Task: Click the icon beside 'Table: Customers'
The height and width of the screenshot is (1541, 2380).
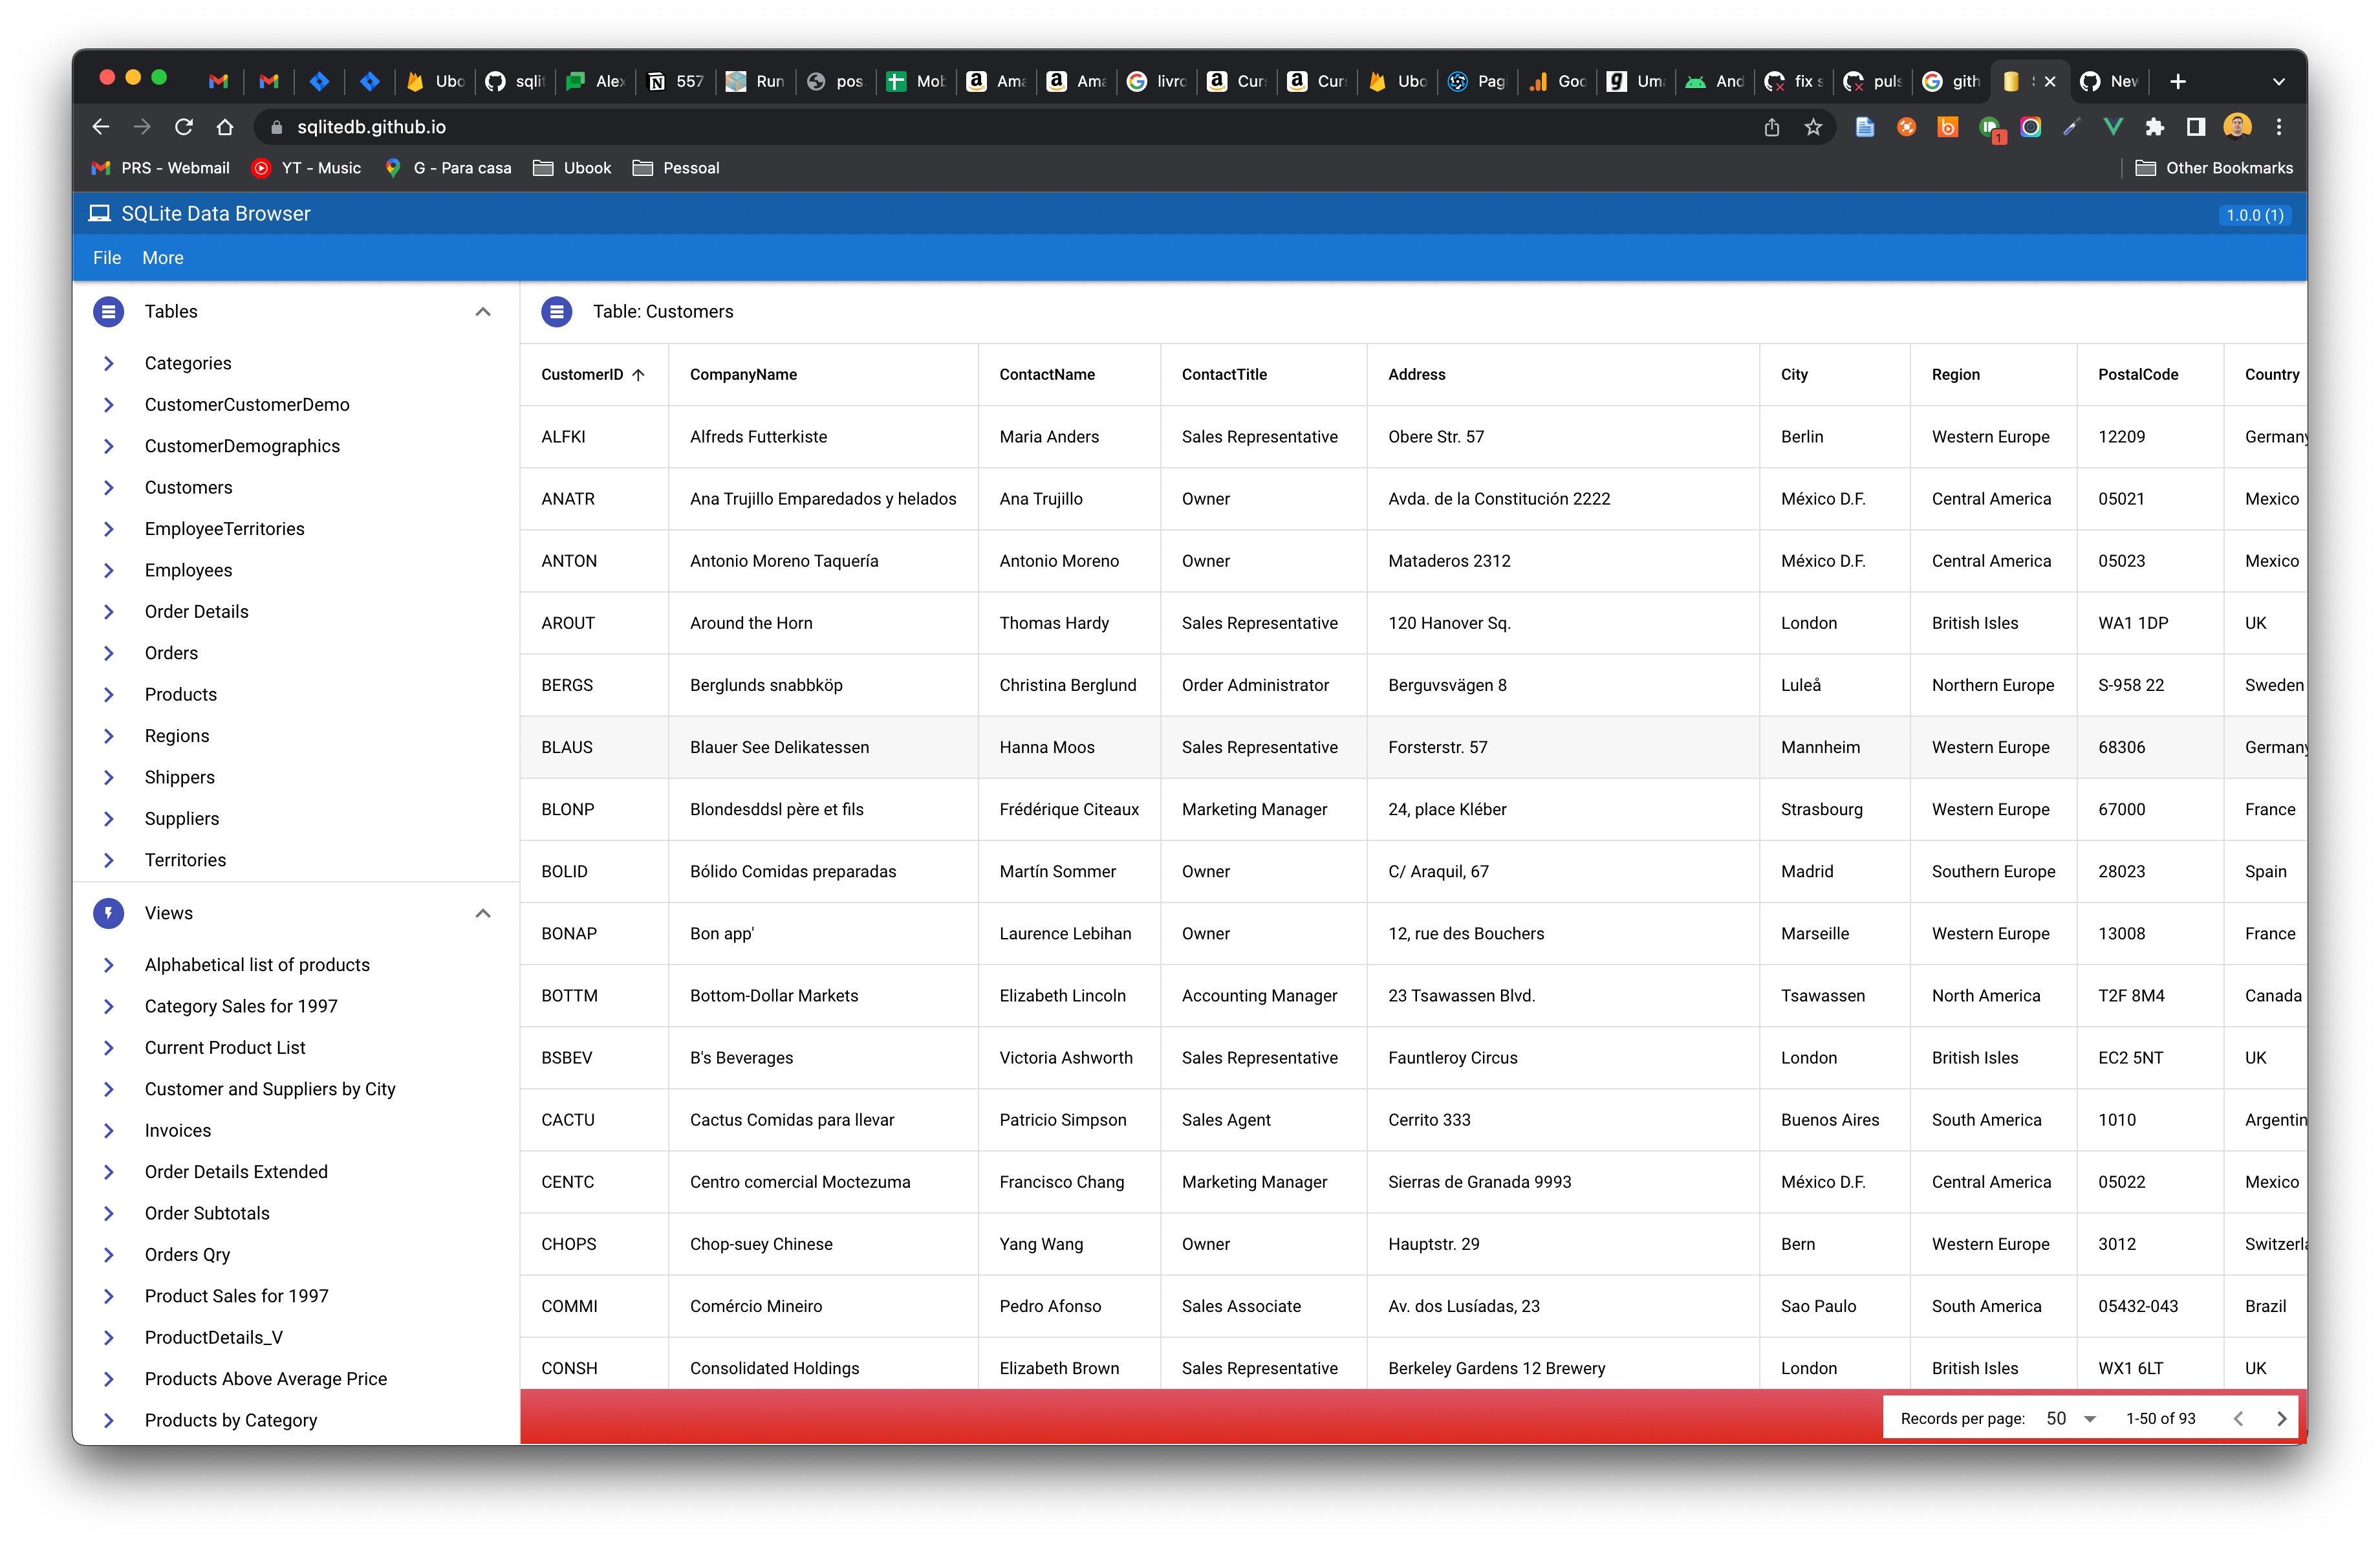Action: 557,311
